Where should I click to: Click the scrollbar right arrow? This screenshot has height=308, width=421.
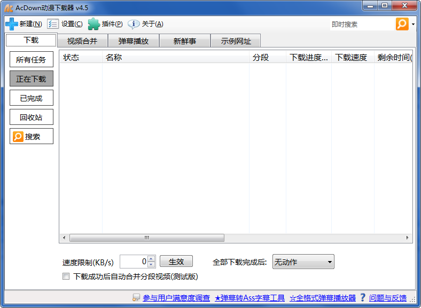(x=407, y=238)
